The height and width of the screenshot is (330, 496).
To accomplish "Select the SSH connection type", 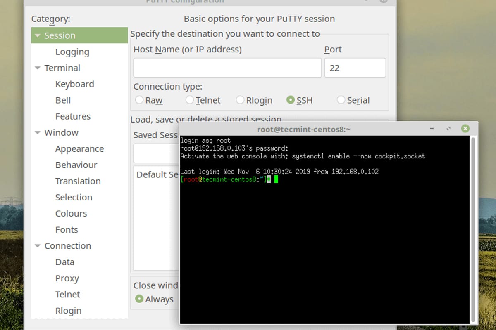I will 291,100.
